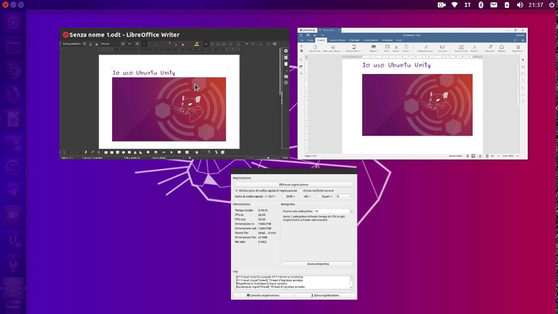Add a Commento in ONLYOFFICE ribbon
The image size is (558, 314).
coord(442,48)
